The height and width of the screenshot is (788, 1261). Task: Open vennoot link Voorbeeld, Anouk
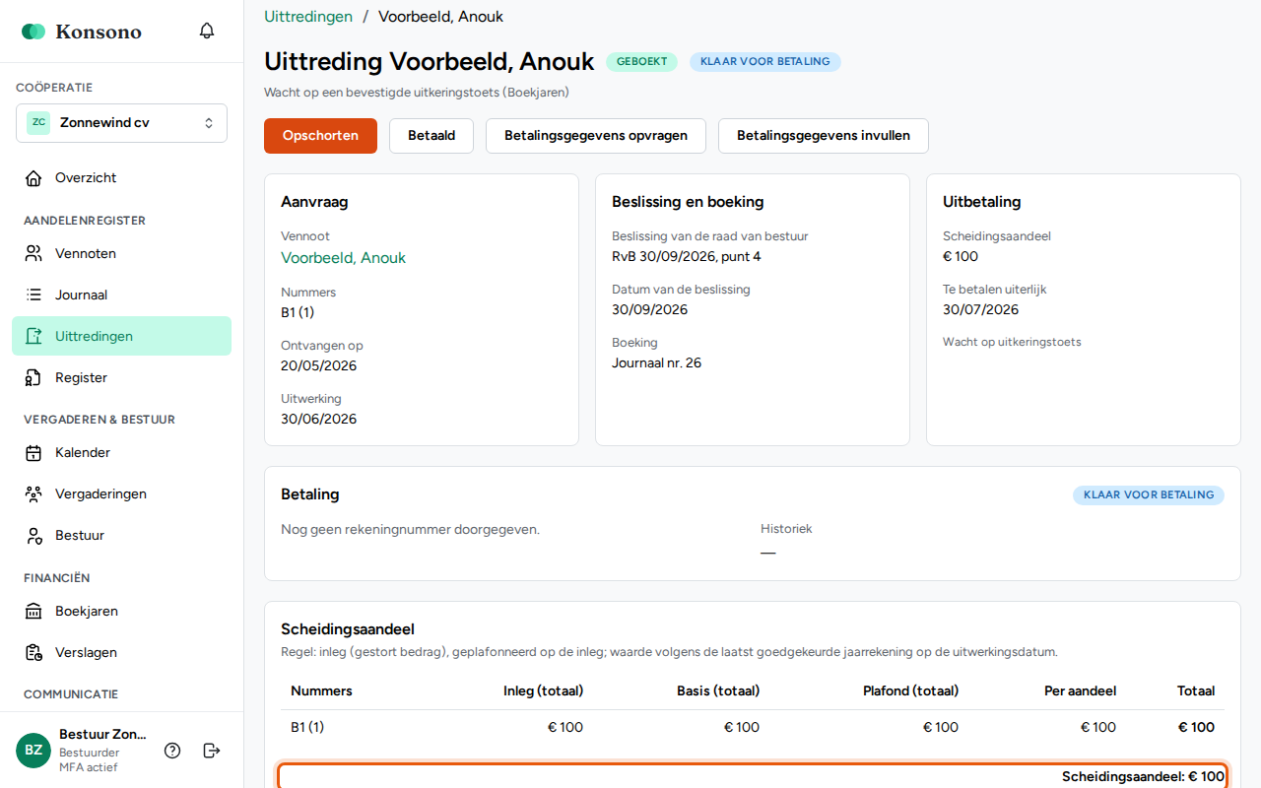click(x=343, y=258)
